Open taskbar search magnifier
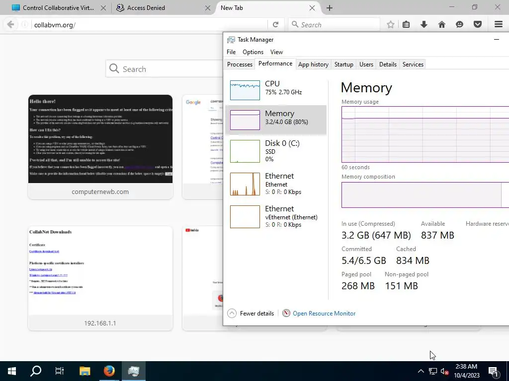Screen dimensions: 509x381 (36, 371)
